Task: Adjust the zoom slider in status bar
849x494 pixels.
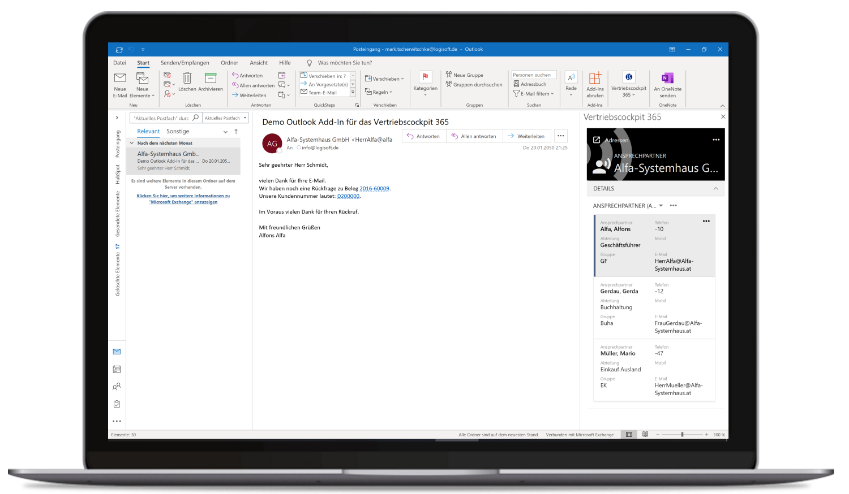Action: (x=682, y=435)
